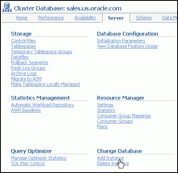View the Datafiles page
The width and height of the screenshot is (178, 173).
[x=20, y=57]
